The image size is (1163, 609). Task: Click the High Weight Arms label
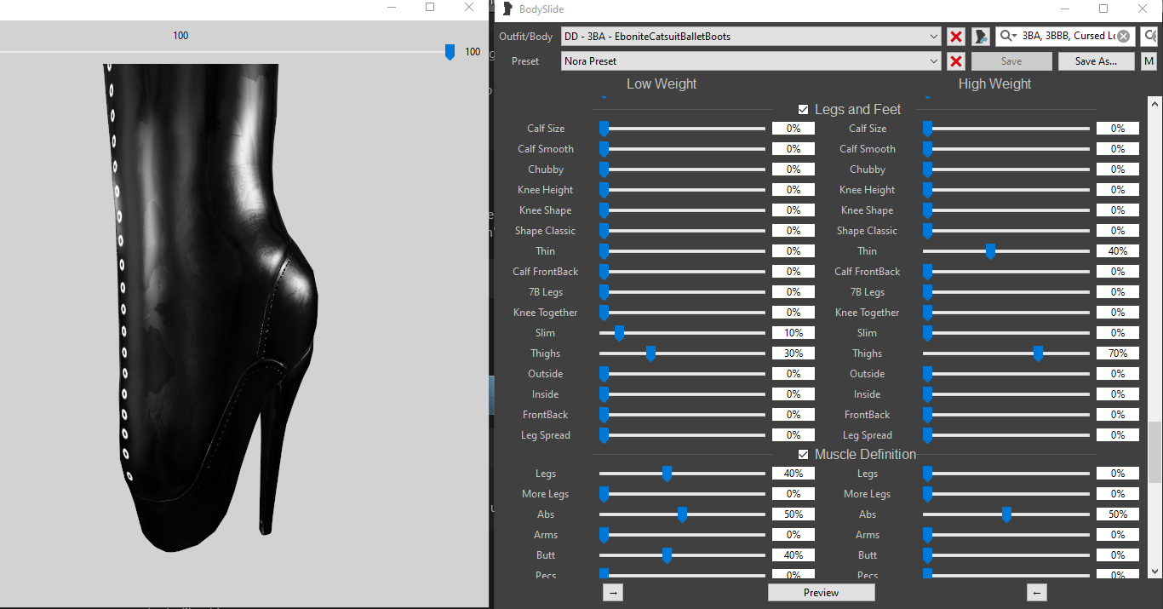pyautogui.click(x=867, y=535)
